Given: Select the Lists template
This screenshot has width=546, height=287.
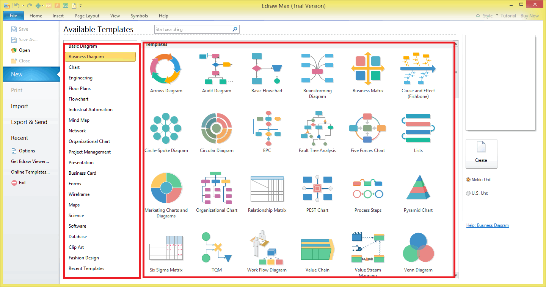Looking at the screenshot, I should [x=418, y=132].
